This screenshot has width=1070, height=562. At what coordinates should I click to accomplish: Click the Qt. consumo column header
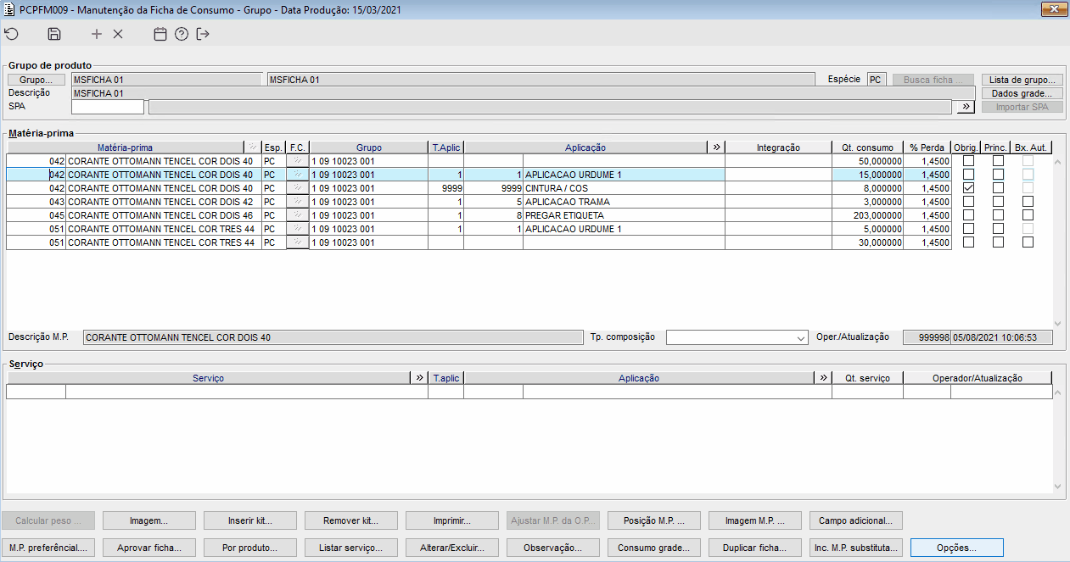(x=867, y=147)
